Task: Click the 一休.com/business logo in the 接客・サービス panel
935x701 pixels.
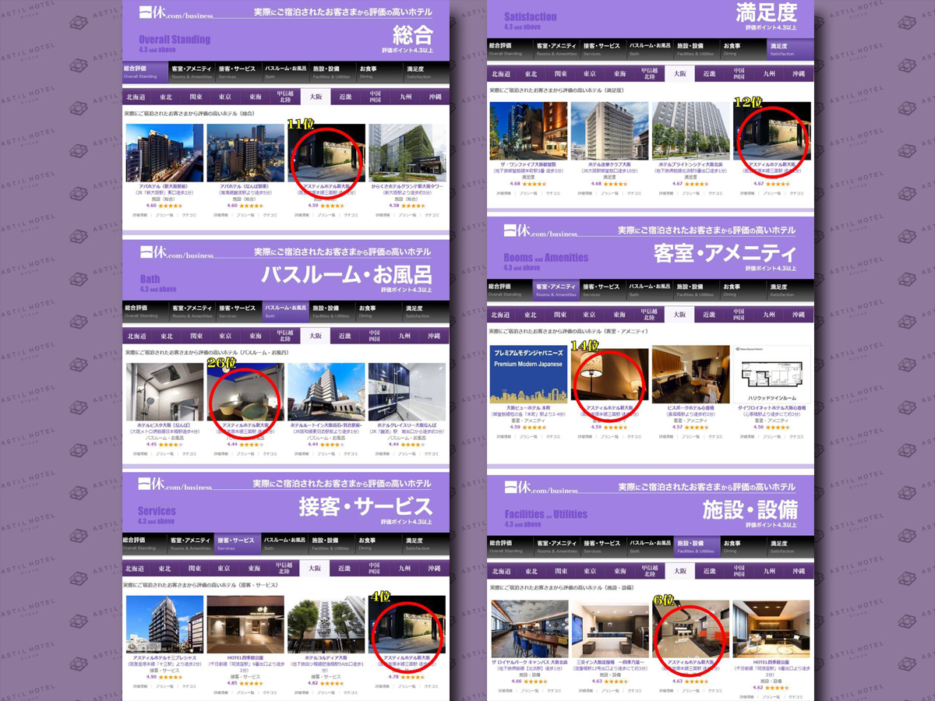Action: (176, 484)
